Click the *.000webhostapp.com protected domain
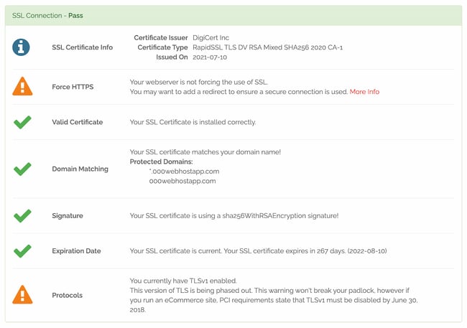This screenshot has height=328, width=467. click(183, 172)
